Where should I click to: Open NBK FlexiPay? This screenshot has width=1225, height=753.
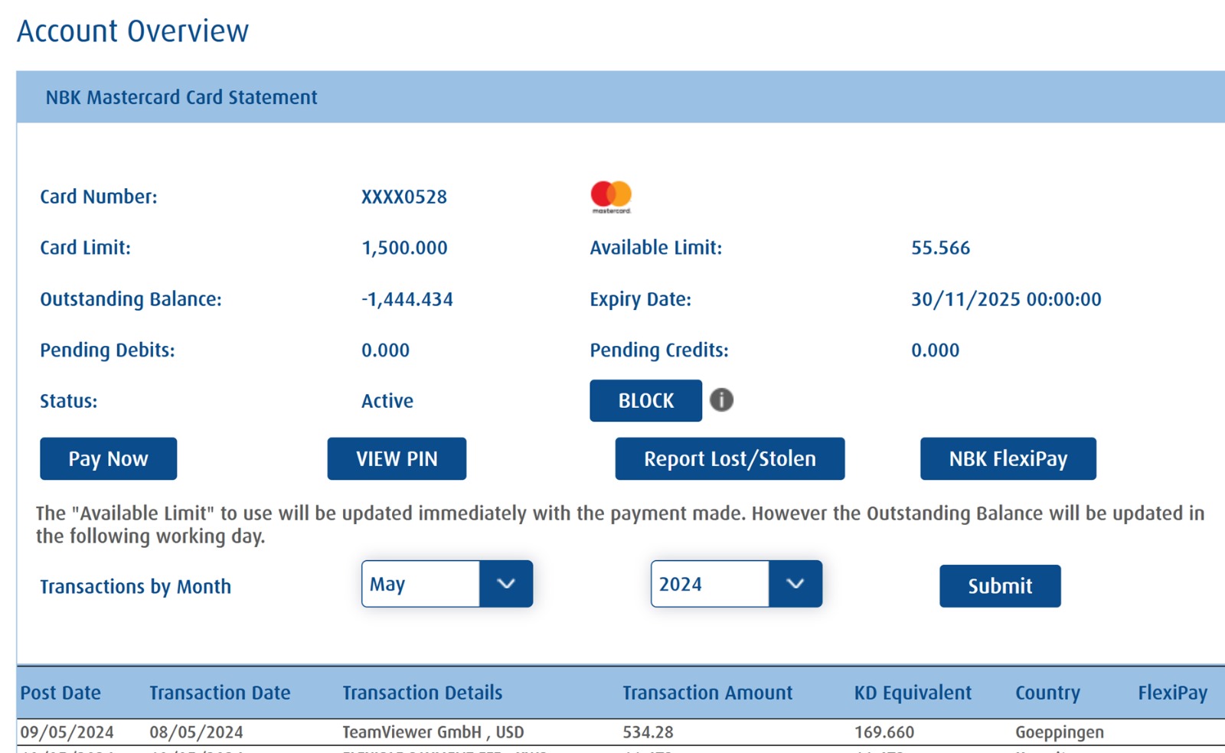(x=1008, y=458)
